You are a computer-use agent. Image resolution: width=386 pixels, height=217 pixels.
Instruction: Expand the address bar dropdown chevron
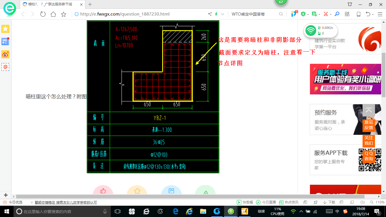click(222, 14)
